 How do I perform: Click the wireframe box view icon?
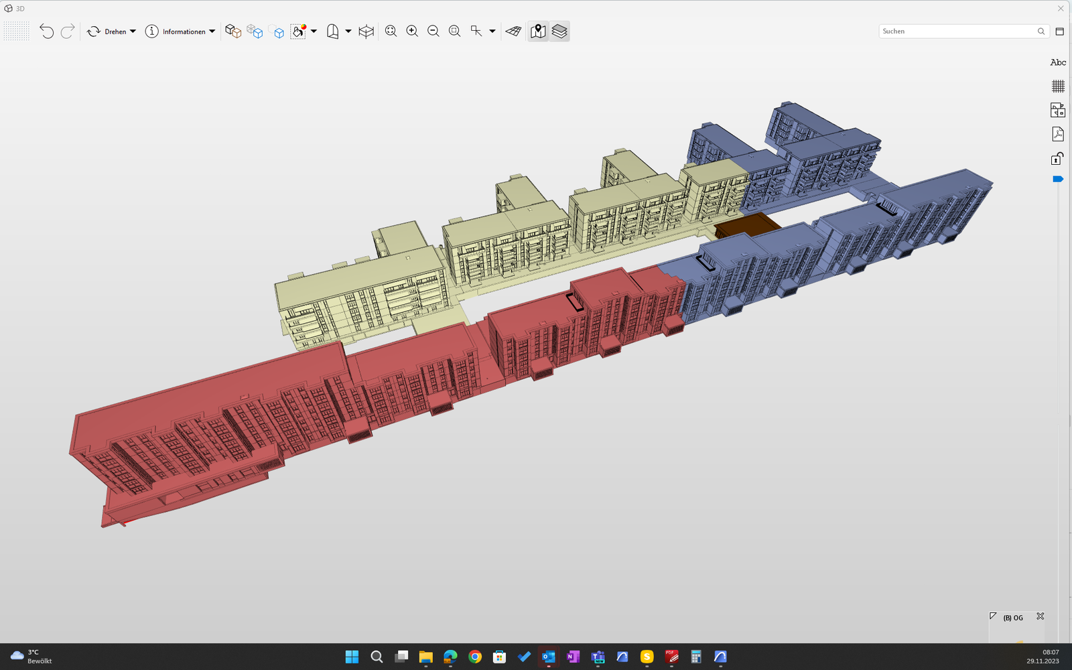[366, 31]
